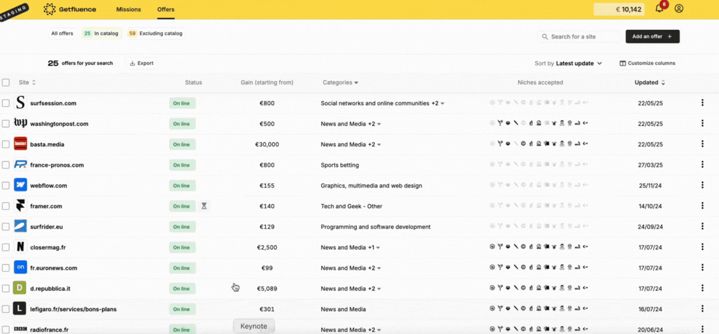Select the d.repubblica.it row checkbox
This screenshot has width=719, height=334.
coord(6,289)
